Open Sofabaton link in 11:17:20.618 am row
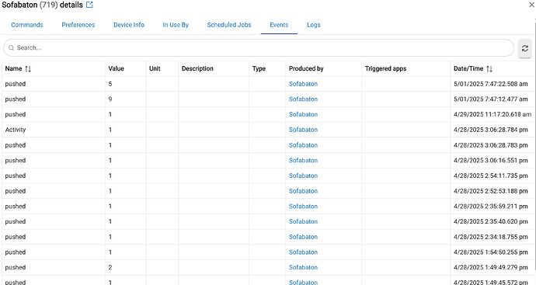The width and height of the screenshot is (536, 285). tap(303, 114)
